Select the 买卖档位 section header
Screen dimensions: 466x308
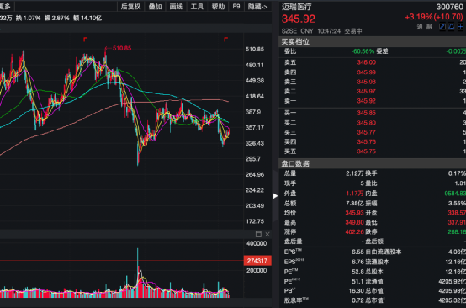[x=372, y=41]
